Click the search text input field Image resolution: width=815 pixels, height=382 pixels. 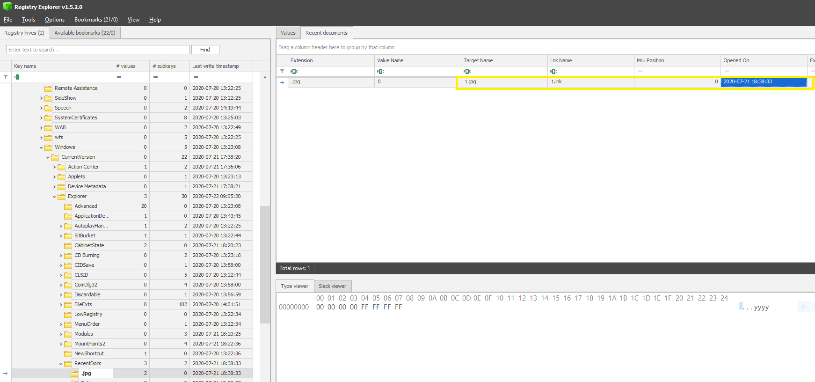coord(98,50)
